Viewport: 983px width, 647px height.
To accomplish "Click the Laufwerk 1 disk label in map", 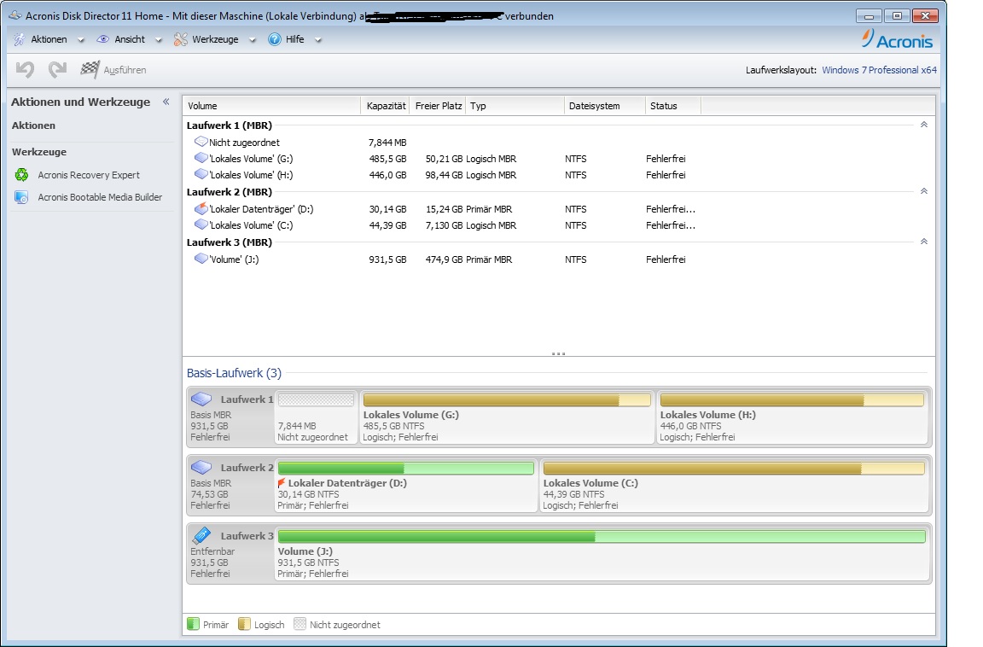I will [x=247, y=399].
